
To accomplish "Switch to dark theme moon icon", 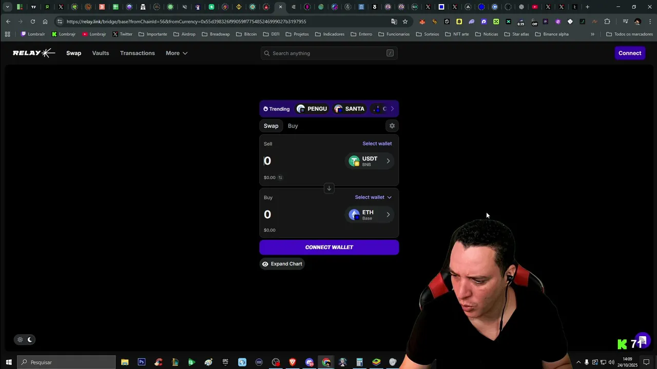I will point(30,339).
